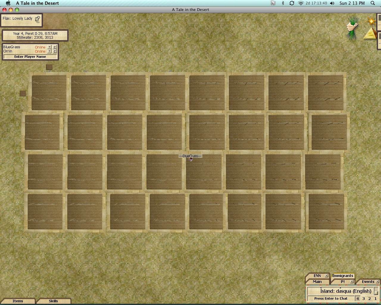The image size is (381, 305).
Task: Focus the Enter Player Name field
Action: [x=30, y=57]
